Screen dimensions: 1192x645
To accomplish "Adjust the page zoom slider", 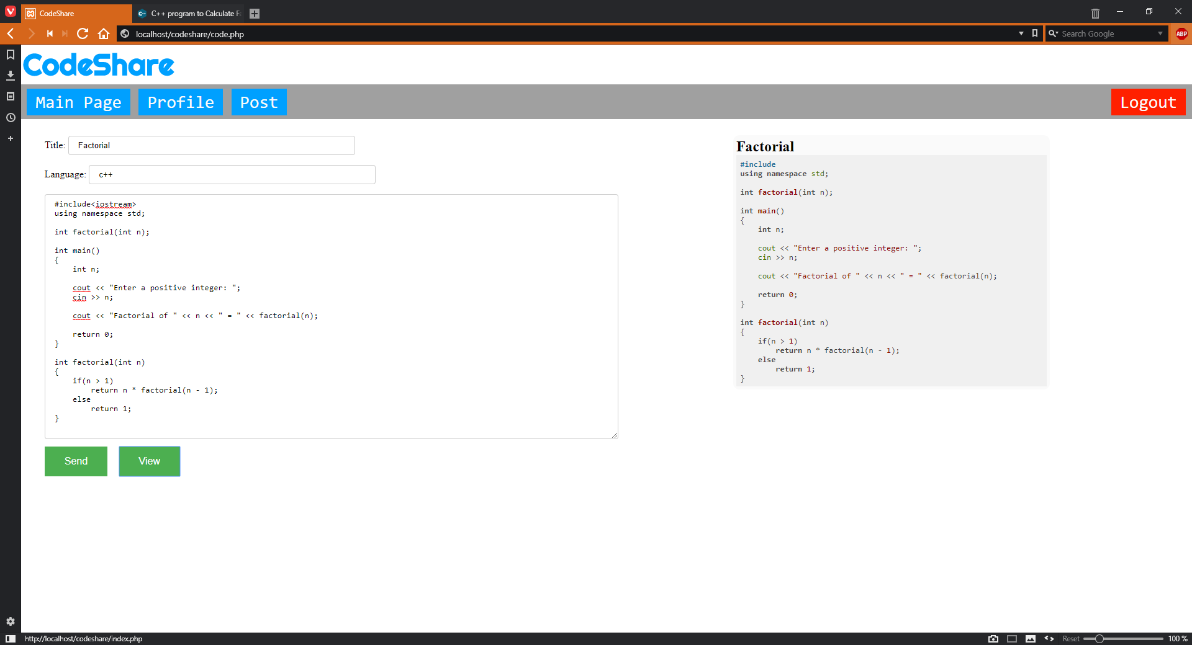I will [1123, 639].
